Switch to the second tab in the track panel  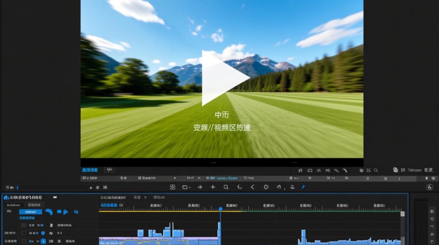coord(34,205)
